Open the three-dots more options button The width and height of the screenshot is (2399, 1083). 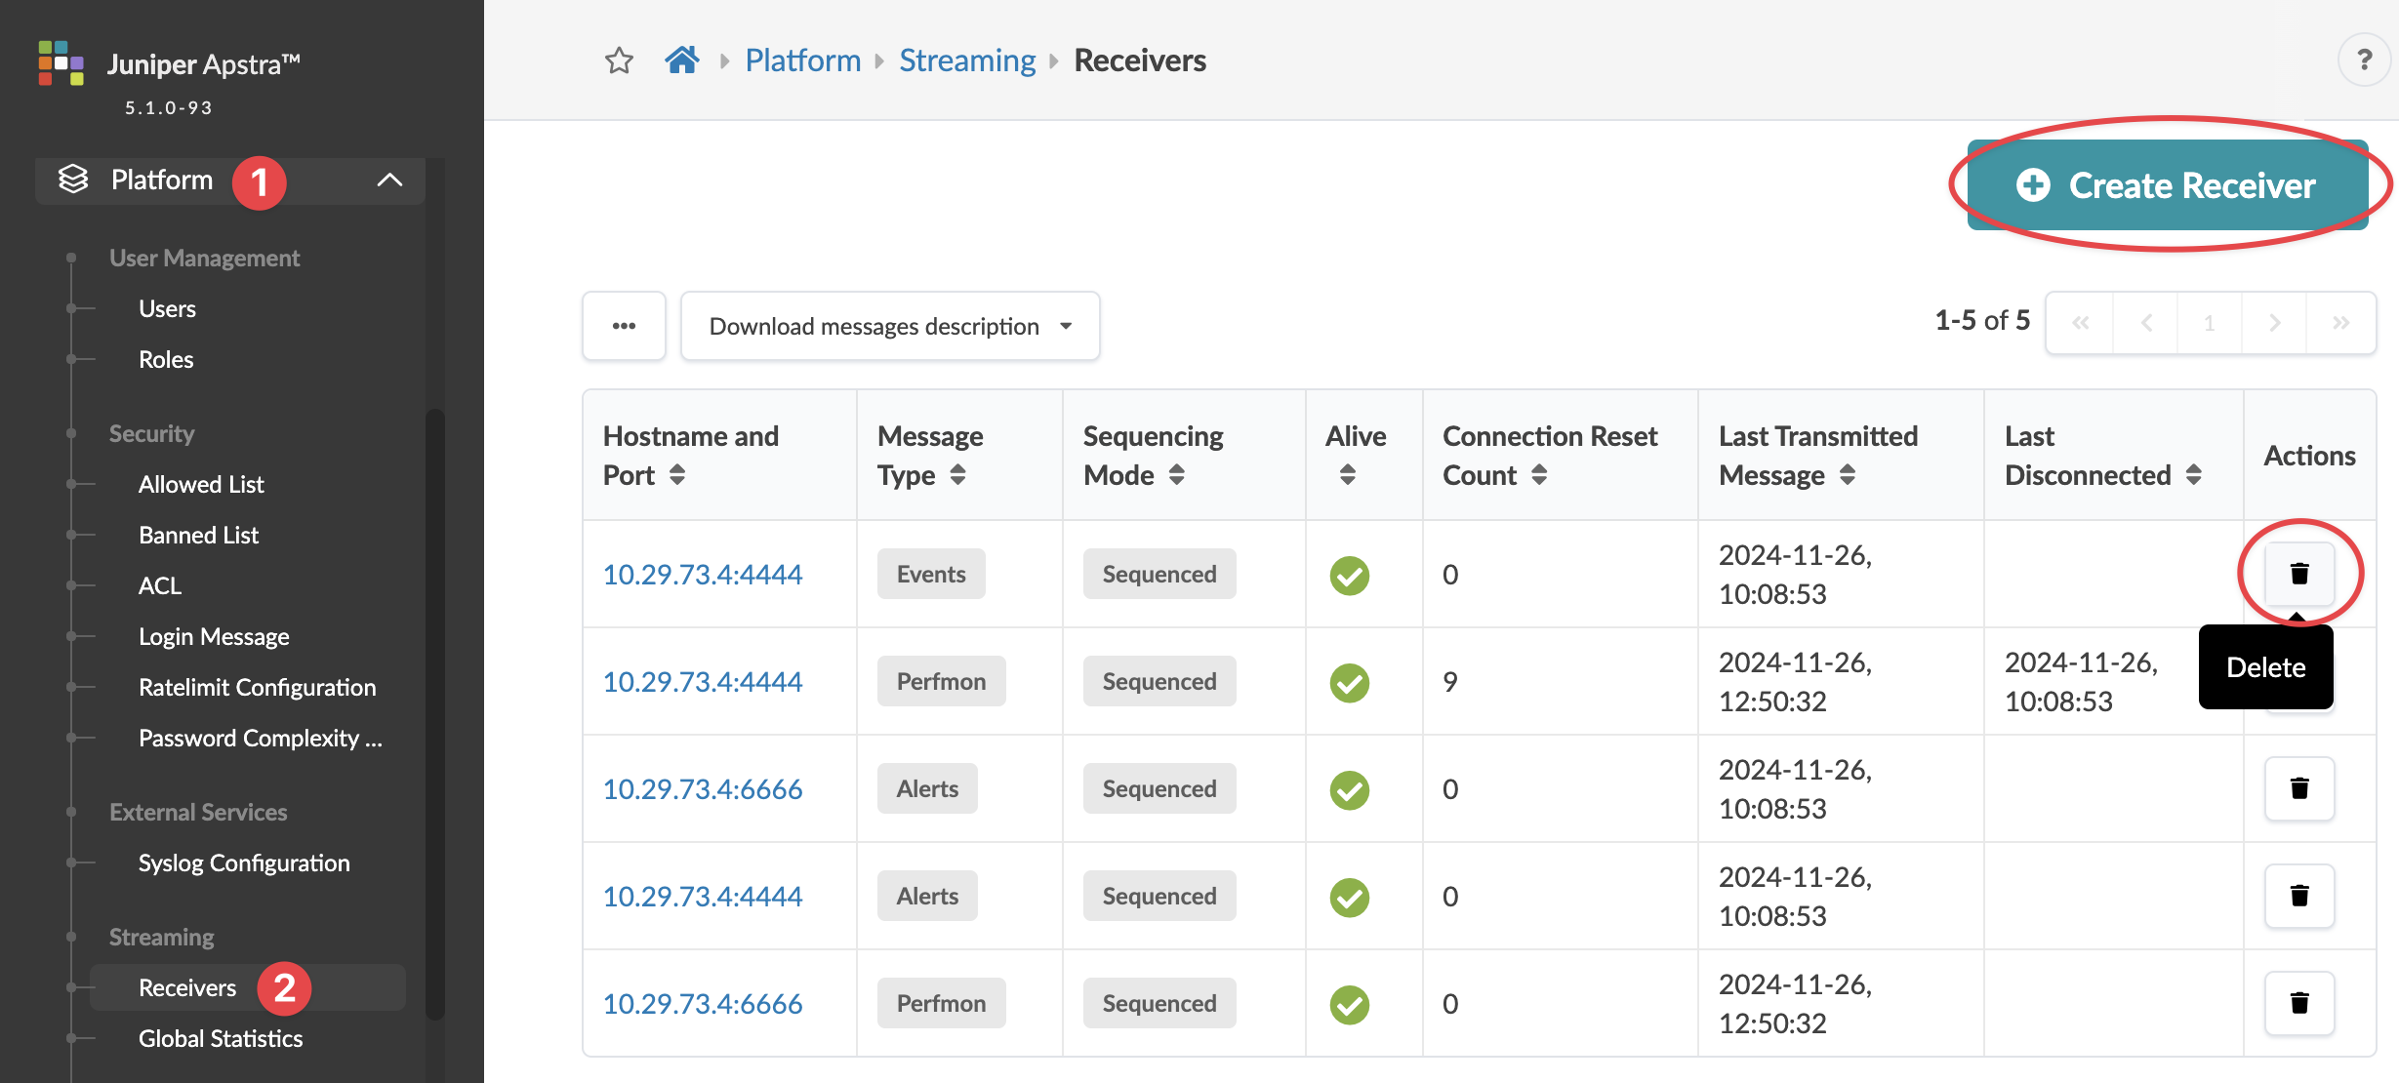coord(624,326)
